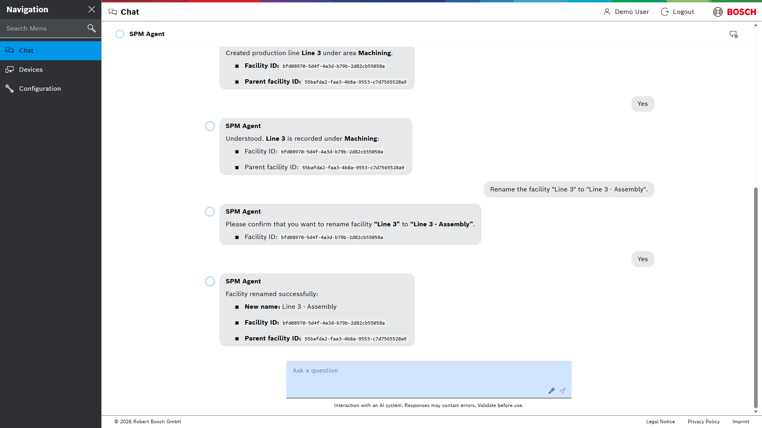762x428 pixels.
Task: Log out using the Logout link
Action: pos(683,12)
